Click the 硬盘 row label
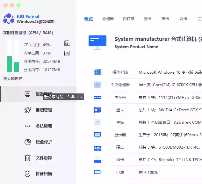202x184 pixels. pos(120,147)
